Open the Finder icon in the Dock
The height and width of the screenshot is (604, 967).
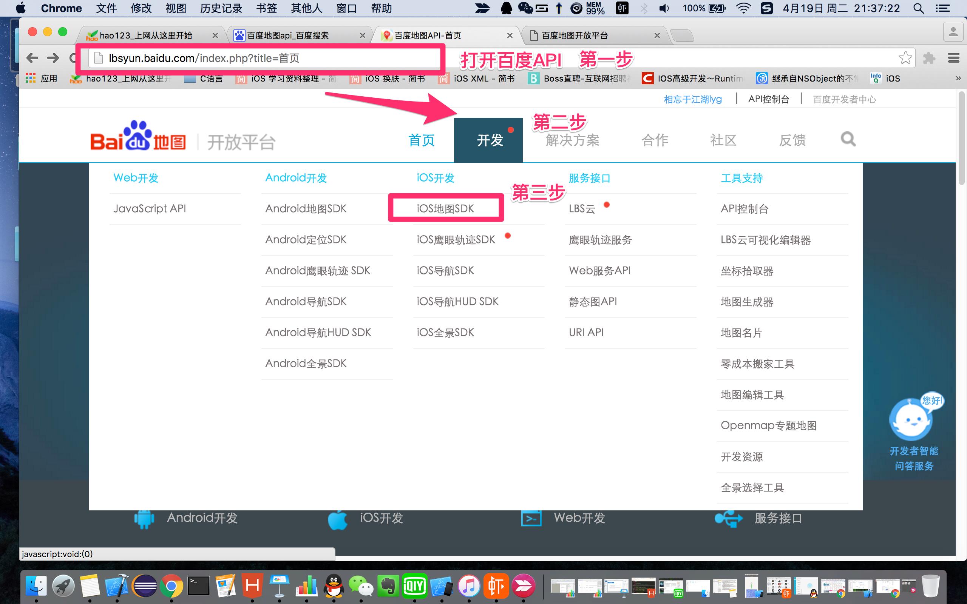point(36,586)
